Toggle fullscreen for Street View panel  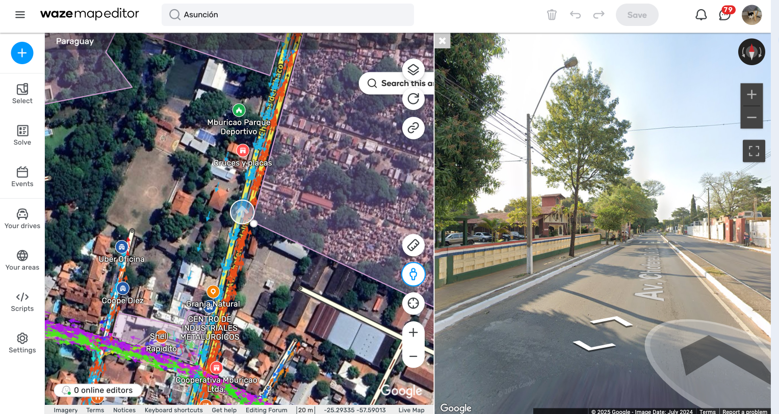click(x=754, y=151)
